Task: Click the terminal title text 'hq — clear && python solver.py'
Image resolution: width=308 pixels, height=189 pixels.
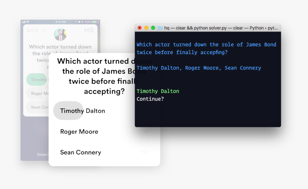Action: point(196,28)
